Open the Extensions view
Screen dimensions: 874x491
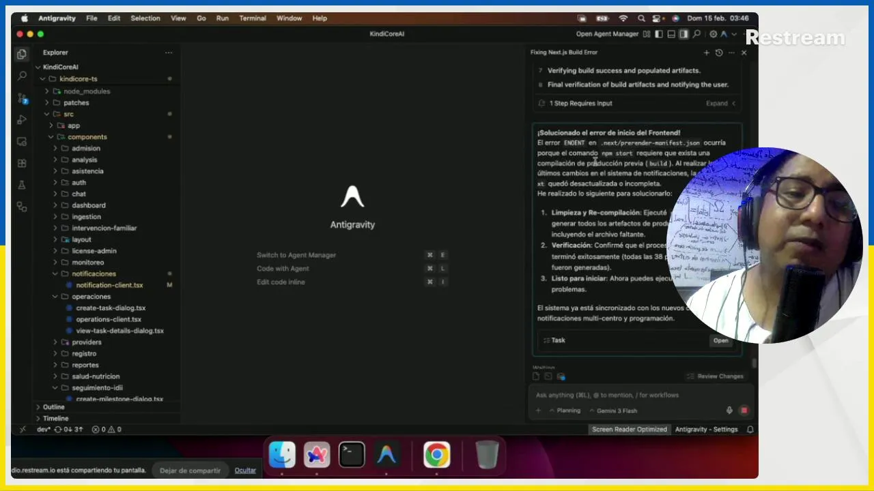tap(22, 163)
